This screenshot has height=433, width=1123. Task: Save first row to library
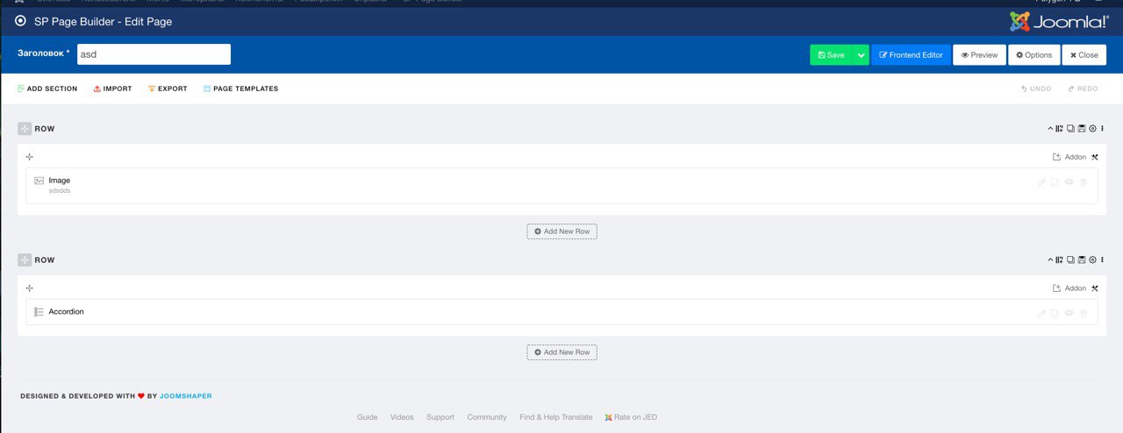coord(1082,129)
